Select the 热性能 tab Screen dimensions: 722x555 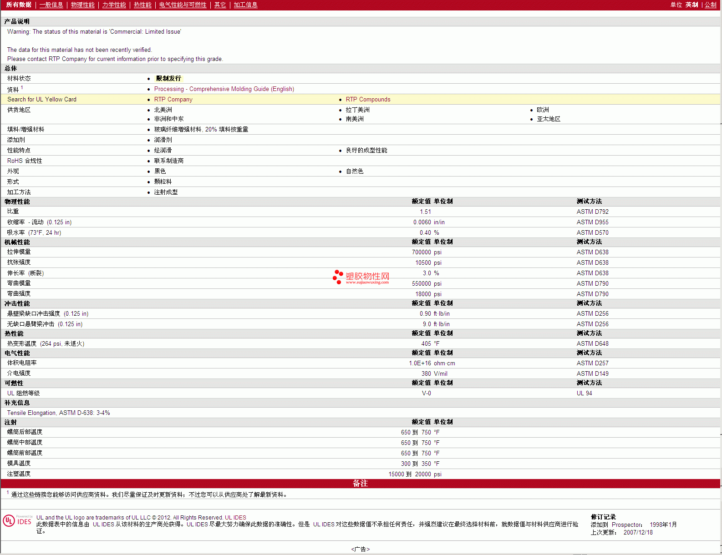pyautogui.click(x=142, y=5)
